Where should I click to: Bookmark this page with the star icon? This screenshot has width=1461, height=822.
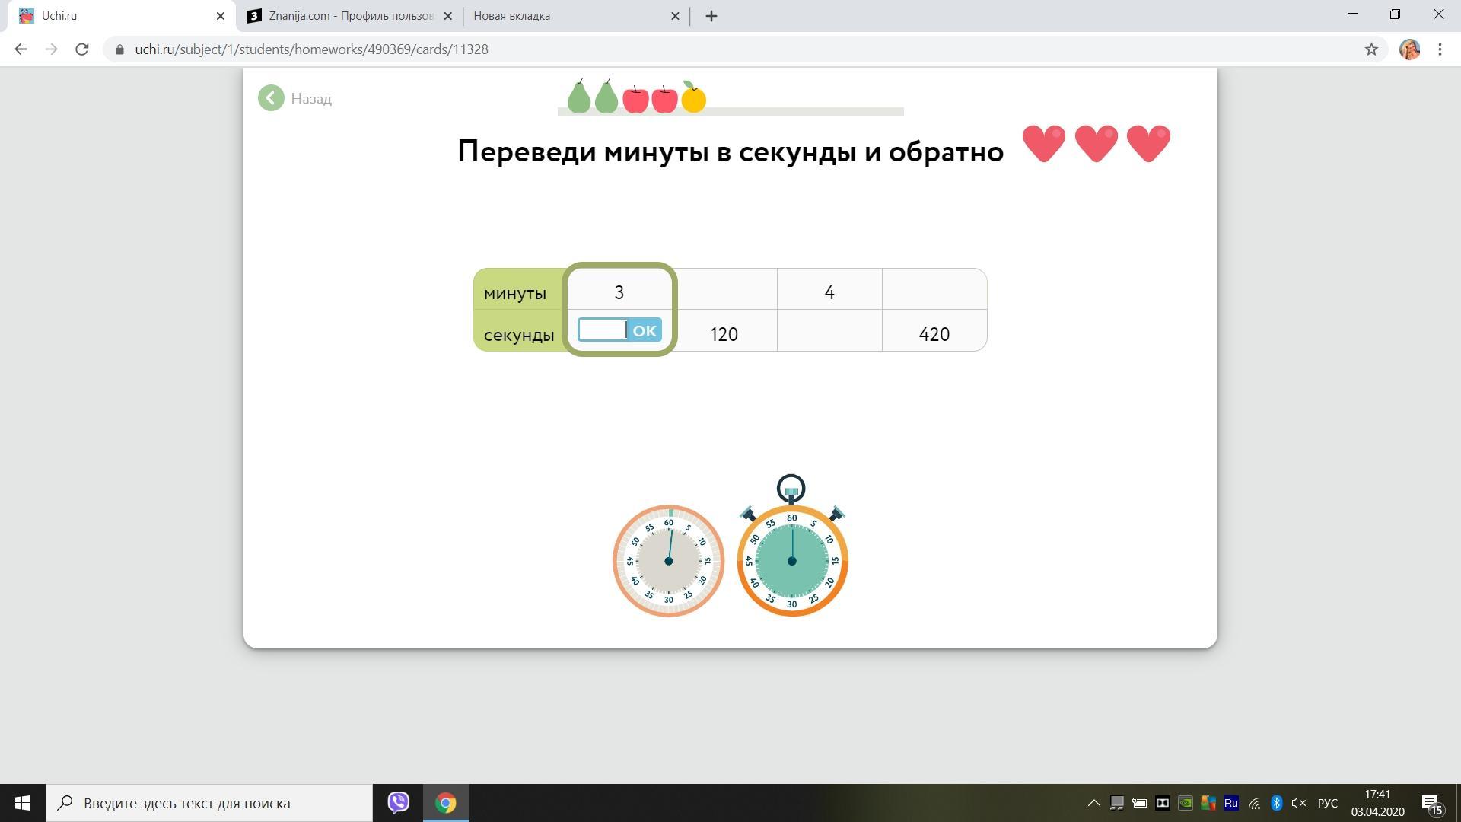point(1371,49)
